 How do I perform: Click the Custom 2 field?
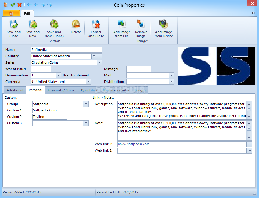[50, 117]
